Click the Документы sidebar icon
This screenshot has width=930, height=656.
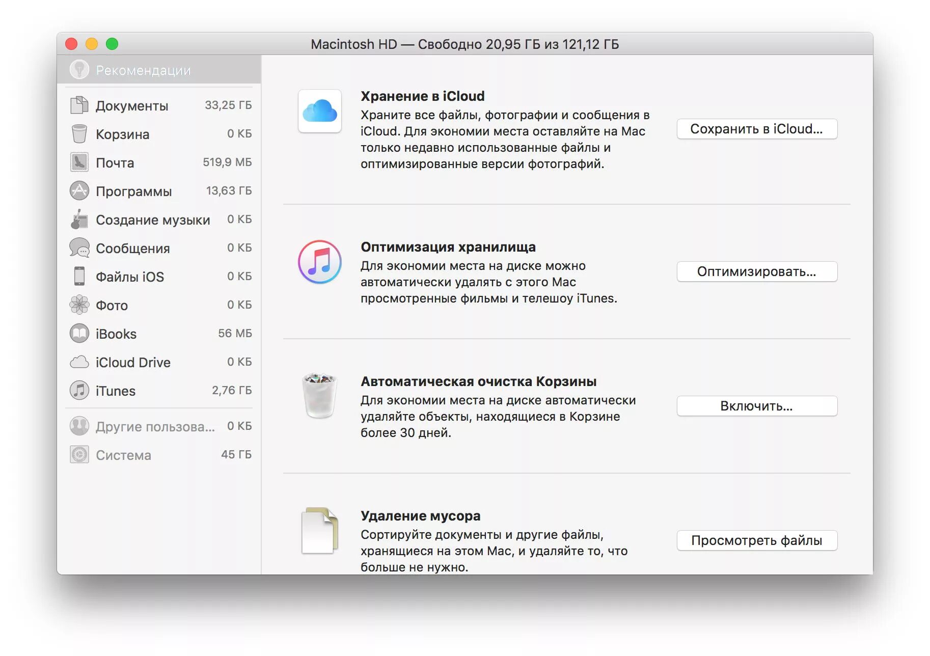click(x=79, y=105)
